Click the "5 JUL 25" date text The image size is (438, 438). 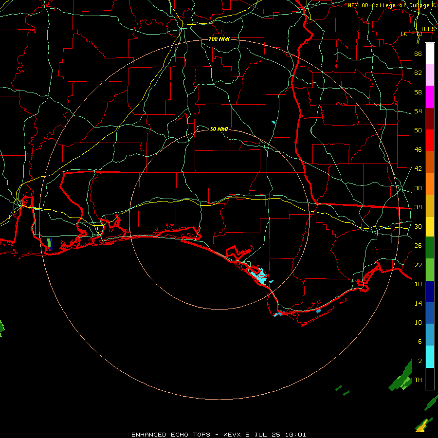click(x=263, y=435)
